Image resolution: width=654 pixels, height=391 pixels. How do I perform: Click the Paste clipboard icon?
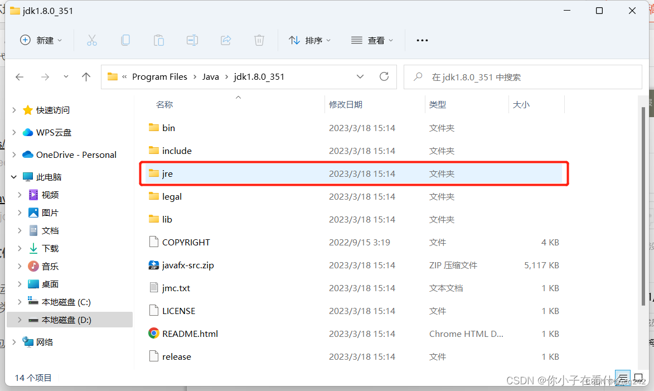[159, 40]
